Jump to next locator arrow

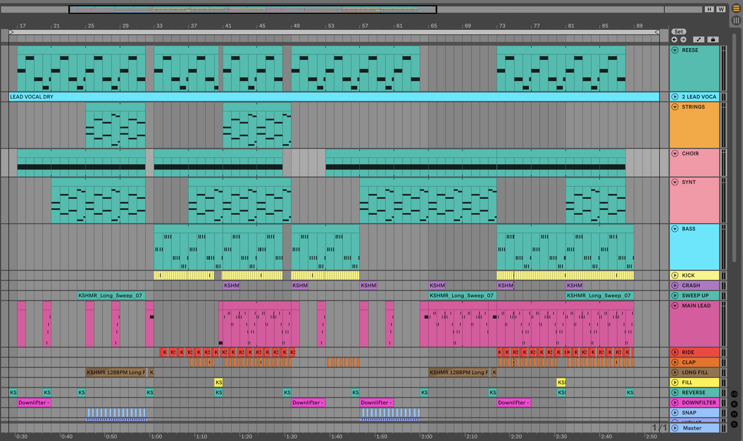683,39
